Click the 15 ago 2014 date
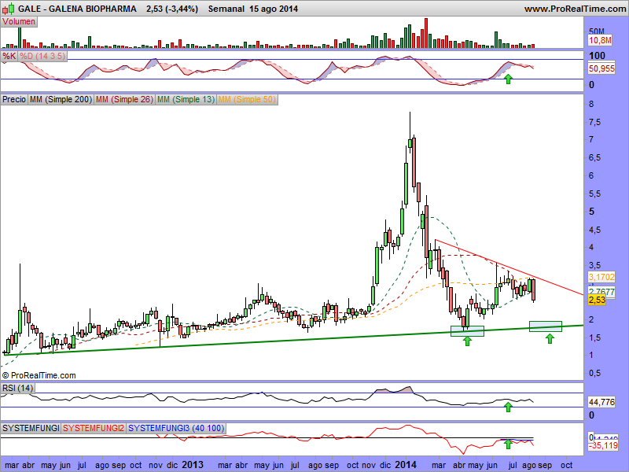 coord(273,9)
